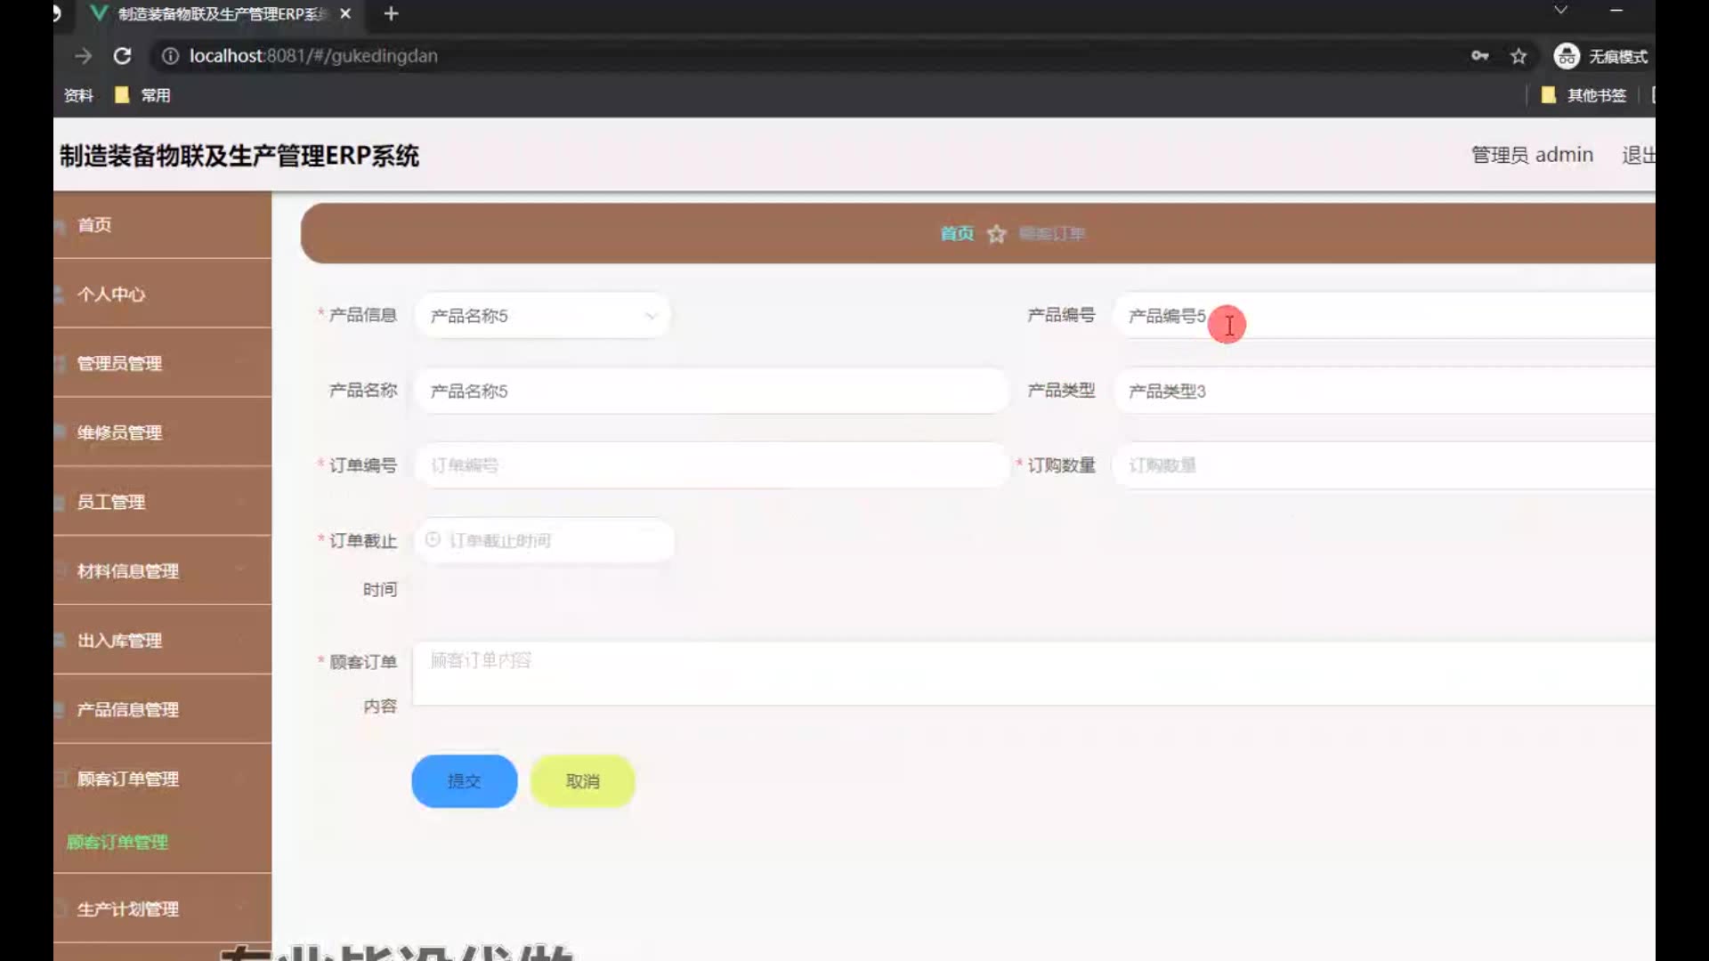Screen dimensions: 1709x961
Task: Reload the page with the refresh icon
Action: [123, 56]
